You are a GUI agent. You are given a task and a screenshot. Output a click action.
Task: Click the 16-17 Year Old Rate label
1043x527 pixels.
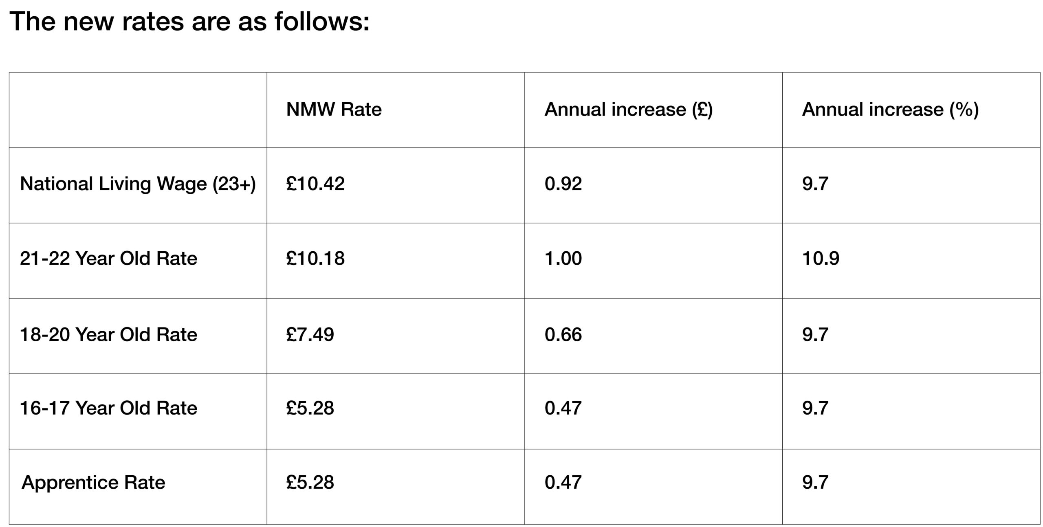[x=109, y=408]
